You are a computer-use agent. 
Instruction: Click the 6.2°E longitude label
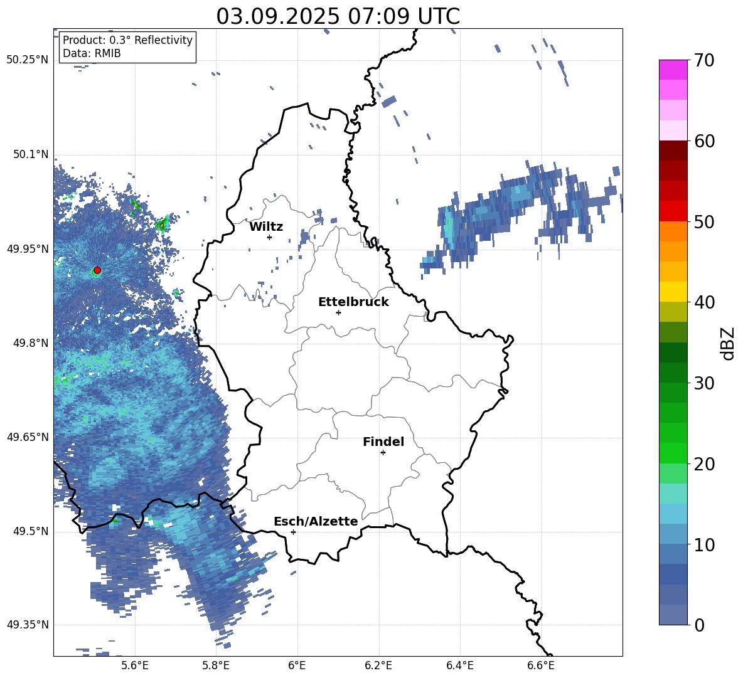pos(378,665)
